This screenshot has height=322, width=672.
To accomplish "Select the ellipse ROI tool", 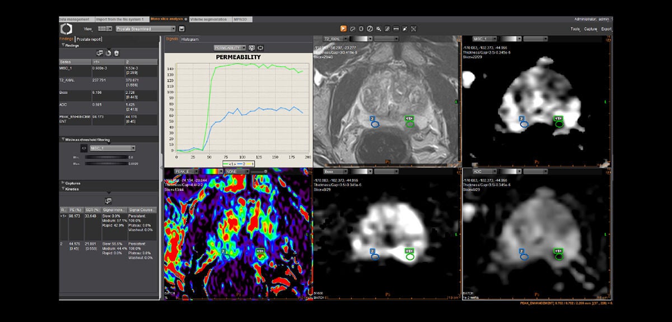I will (361, 29).
